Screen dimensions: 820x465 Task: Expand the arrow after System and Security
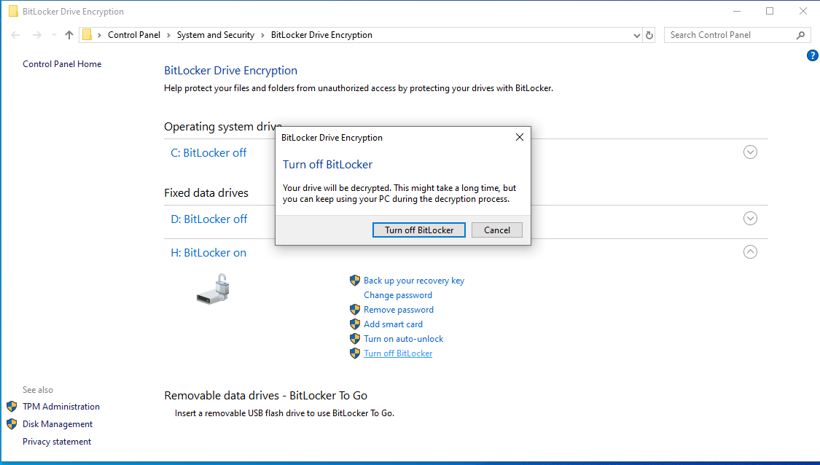pos(262,35)
